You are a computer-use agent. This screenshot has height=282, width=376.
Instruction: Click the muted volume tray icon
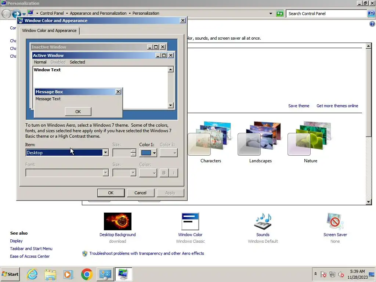[341, 274]
